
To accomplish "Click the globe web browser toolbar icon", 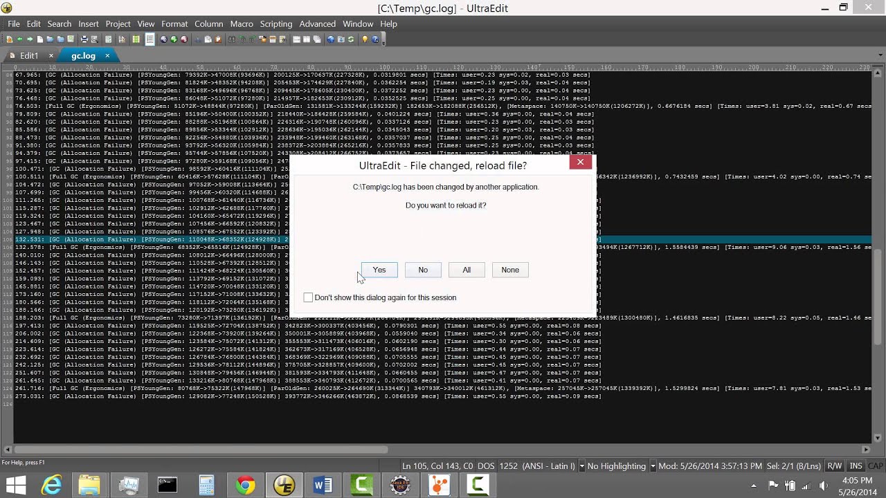I will (331, 39).
